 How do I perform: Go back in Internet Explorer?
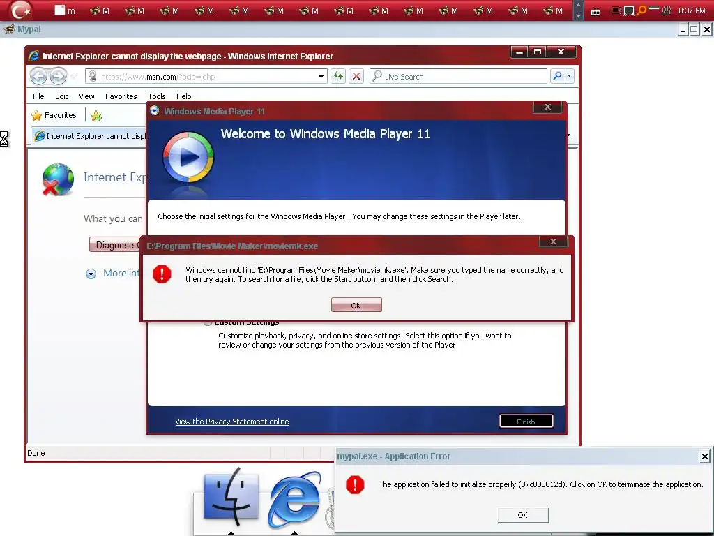[x=39, y=76]
